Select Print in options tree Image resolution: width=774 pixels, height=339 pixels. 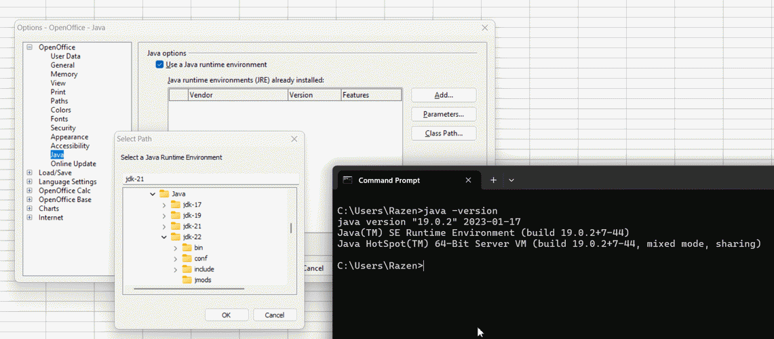click(58, 92)
